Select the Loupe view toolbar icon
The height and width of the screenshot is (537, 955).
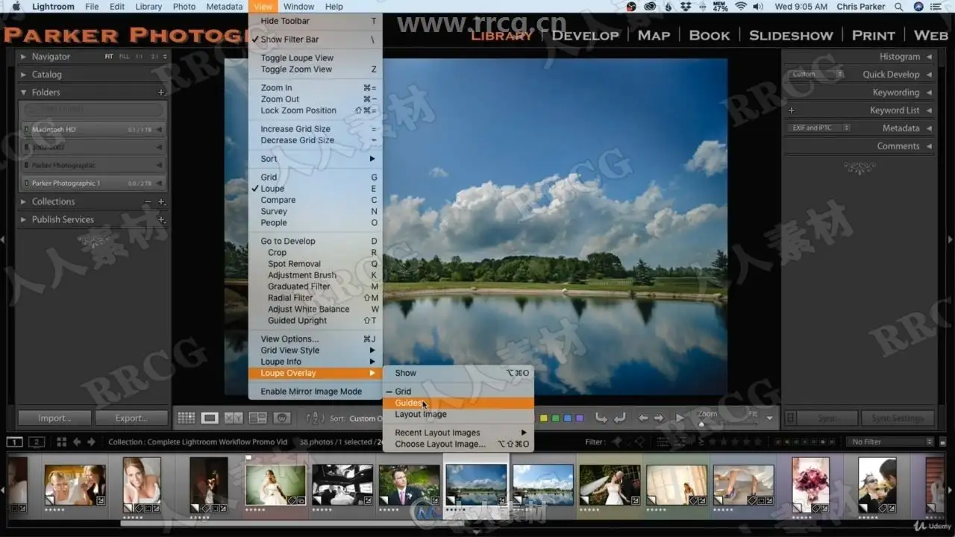point(210,418)
